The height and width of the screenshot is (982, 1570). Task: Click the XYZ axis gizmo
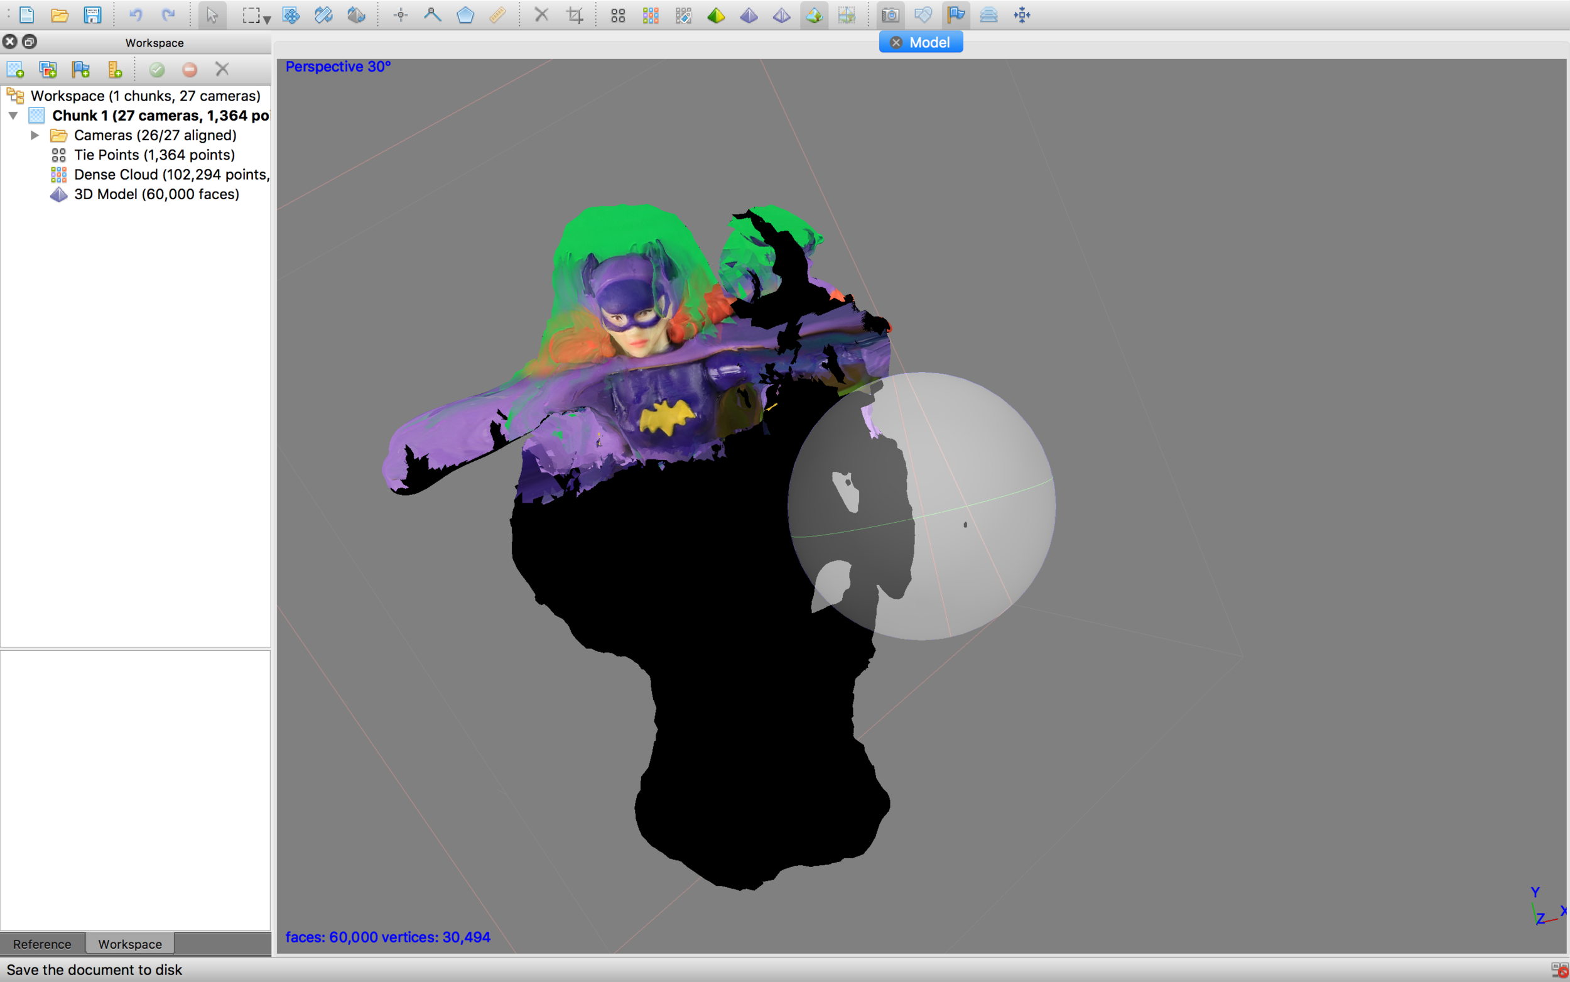pyautogui.click(x=1549, y=907)
